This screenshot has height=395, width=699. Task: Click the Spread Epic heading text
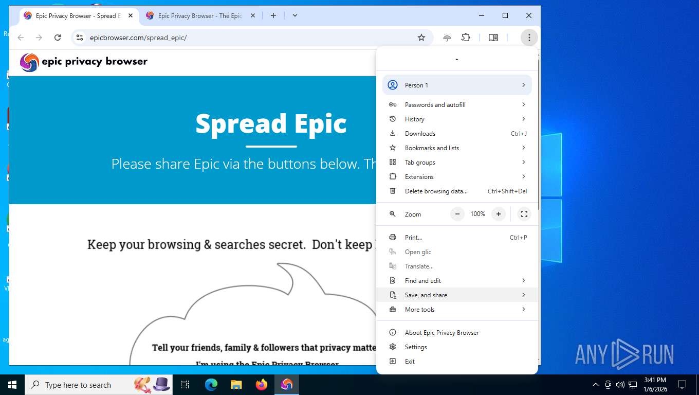271,124
